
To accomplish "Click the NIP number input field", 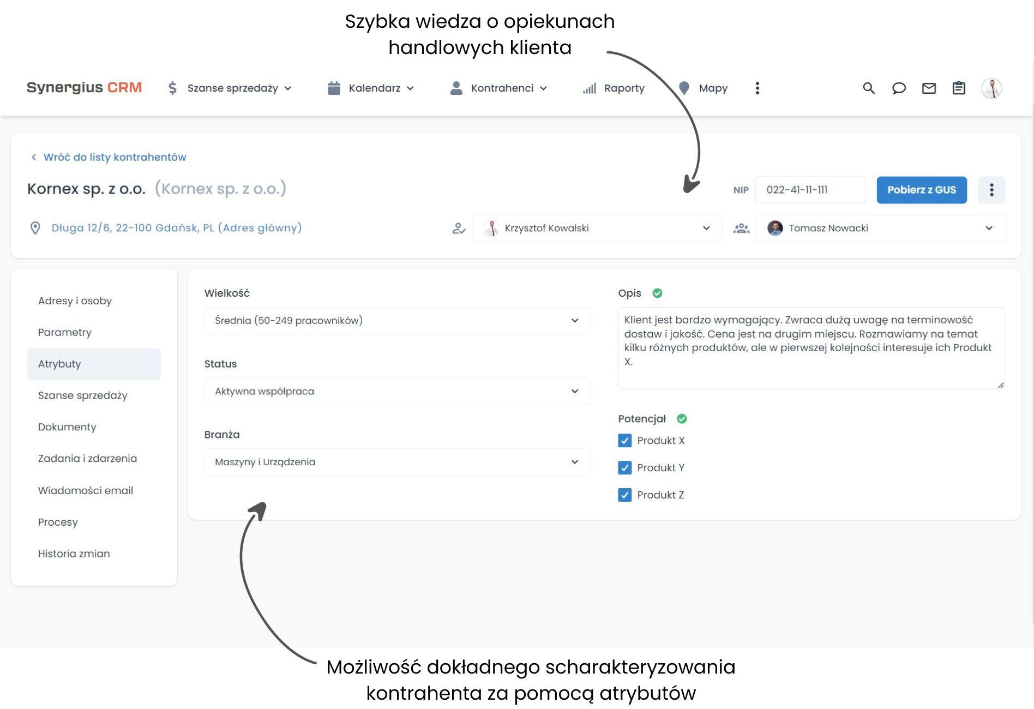I will pos(810,190).
